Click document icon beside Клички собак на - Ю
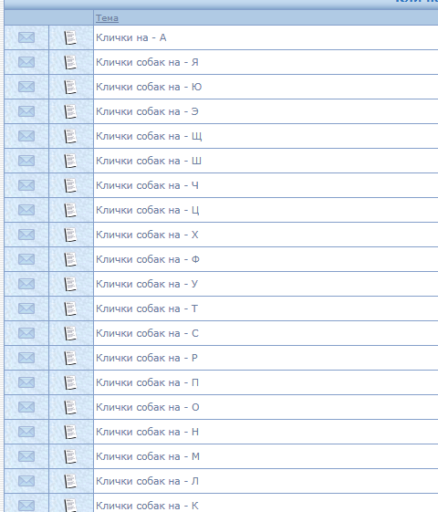The height and width of the screenshot is (512, 438). point(70,87)
